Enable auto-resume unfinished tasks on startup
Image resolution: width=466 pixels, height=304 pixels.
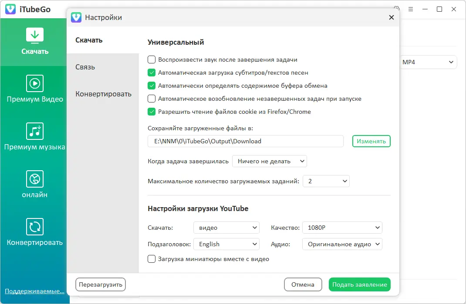pyautogui.click(x=152, y=99)
